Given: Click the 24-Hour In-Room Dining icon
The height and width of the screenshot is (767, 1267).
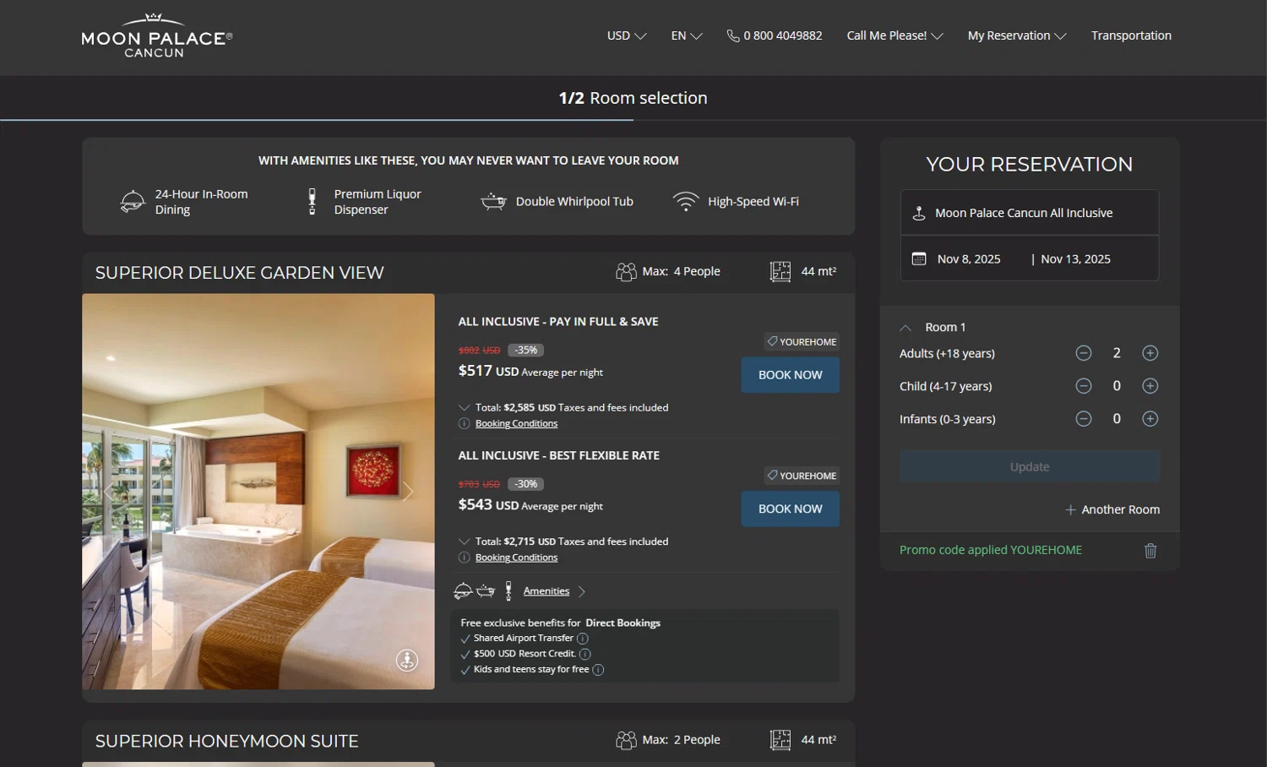Looking at the screenshot, I should [x=133, y=202].
